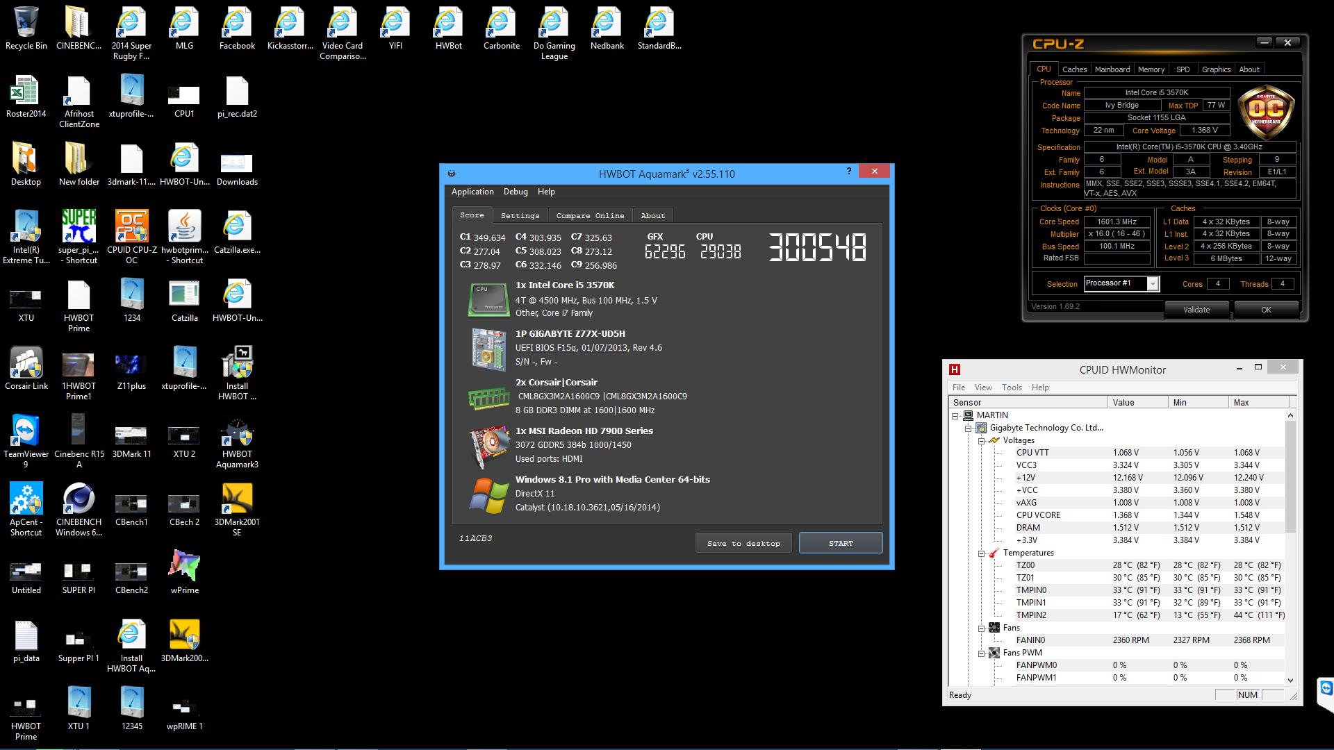Open CPUID CPU-Z OC desktop icon
Screen dimensions: 1334x750
[x=131, y=236]
